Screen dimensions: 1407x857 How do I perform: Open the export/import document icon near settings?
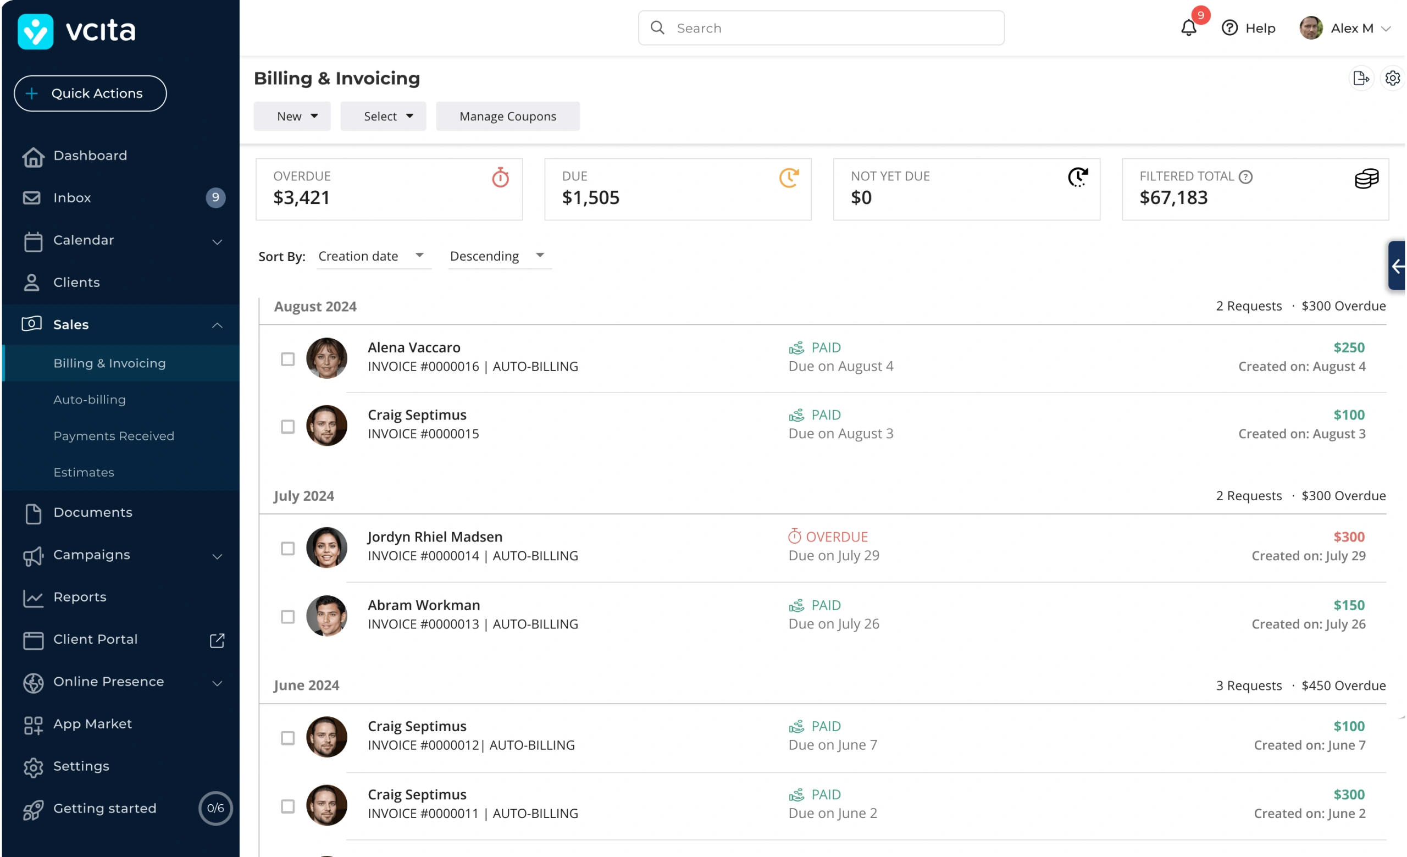[1361, 78]
